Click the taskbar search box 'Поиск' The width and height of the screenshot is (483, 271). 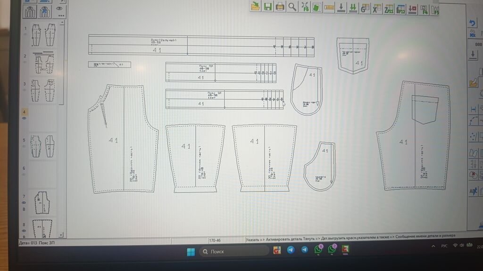point(234,252)
